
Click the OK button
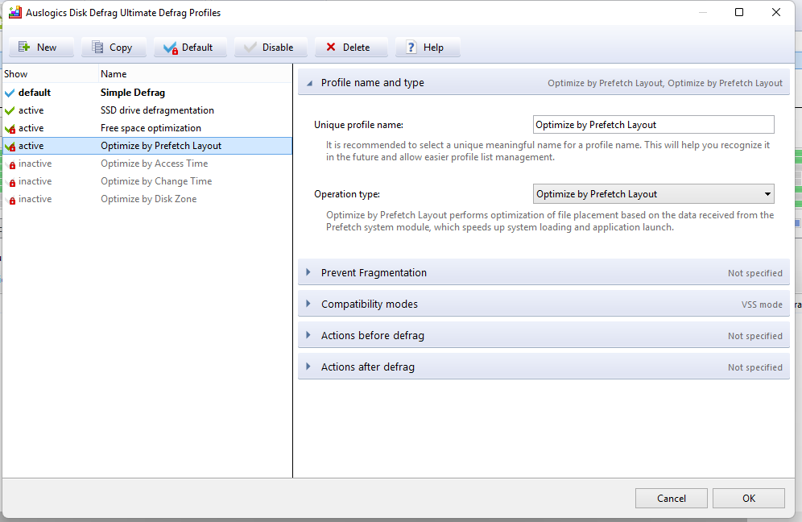(748, 498)
